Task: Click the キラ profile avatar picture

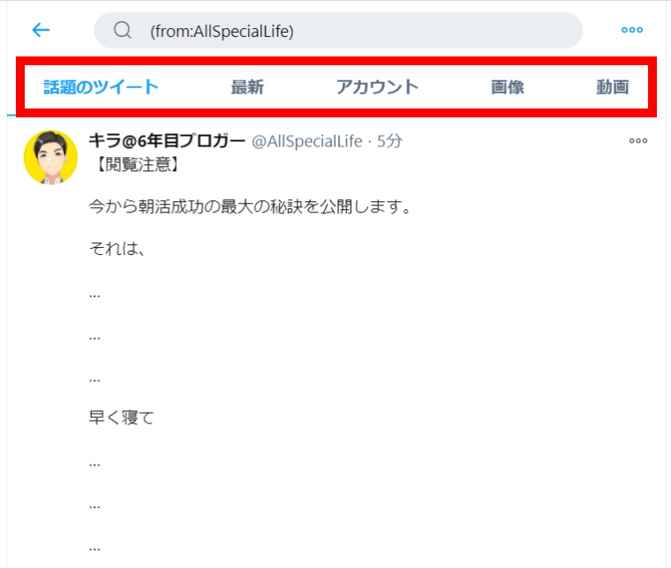Action: tap(50, 157)
